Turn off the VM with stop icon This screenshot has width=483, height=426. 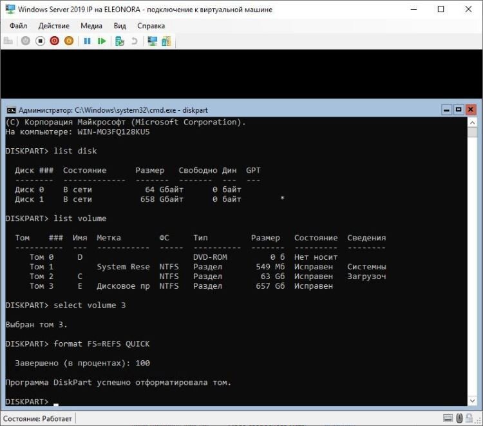(40, 41)
